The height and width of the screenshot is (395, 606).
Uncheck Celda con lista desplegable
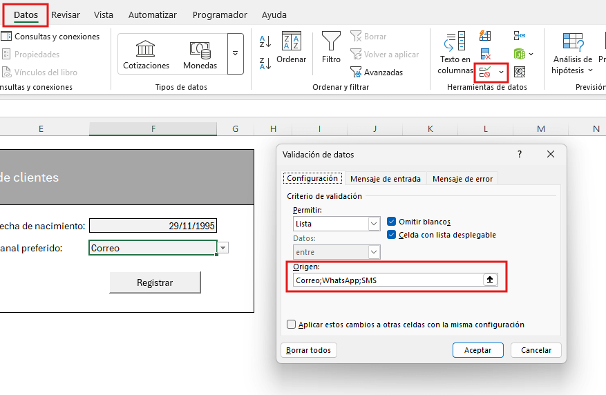coord(392,235)
